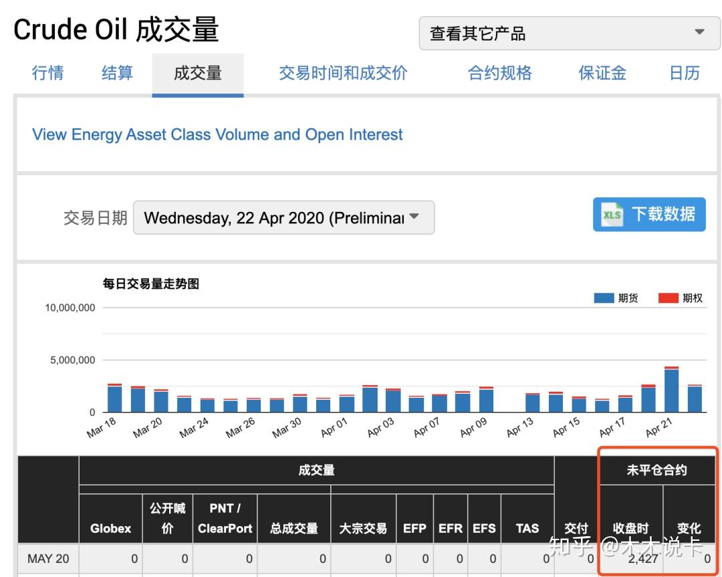The image size is (722, 577).
Task: Click the Mar 30 axis label
Action: click(x=286, y=427)
